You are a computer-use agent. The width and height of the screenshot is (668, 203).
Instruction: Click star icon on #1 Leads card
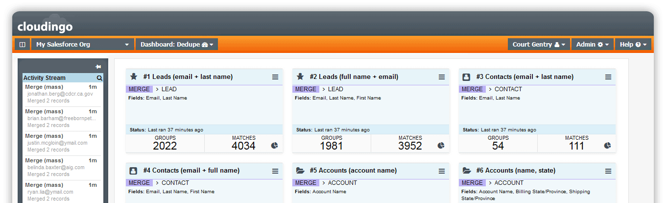(x=134, y=76)
